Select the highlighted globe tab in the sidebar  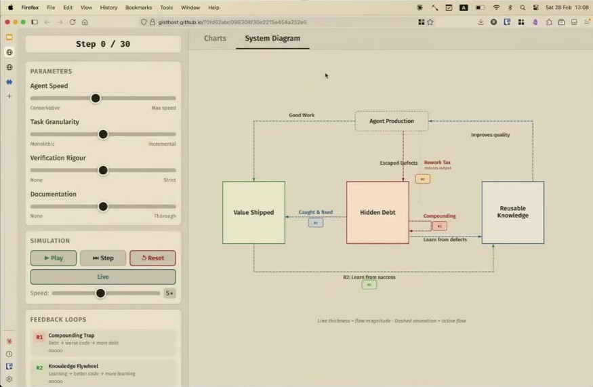pos(9,52)
